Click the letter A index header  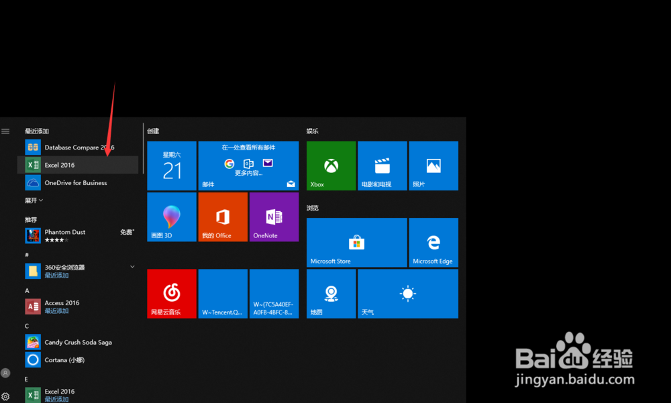coord(27,290)
